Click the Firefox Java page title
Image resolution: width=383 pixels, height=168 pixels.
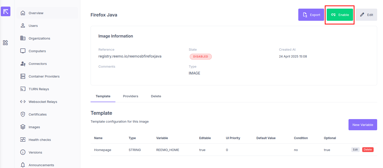pyautogui.click(x=104, y=15)
